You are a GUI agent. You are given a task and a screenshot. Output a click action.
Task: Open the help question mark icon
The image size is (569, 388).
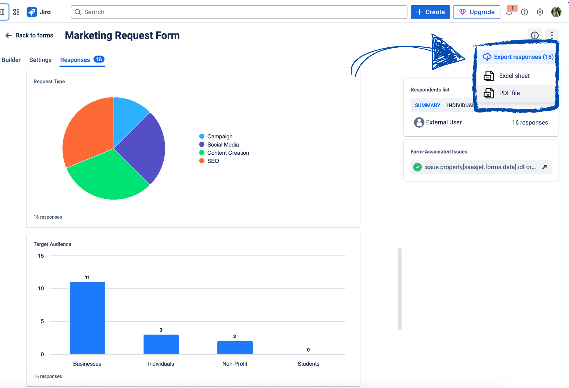click(524, 12)
